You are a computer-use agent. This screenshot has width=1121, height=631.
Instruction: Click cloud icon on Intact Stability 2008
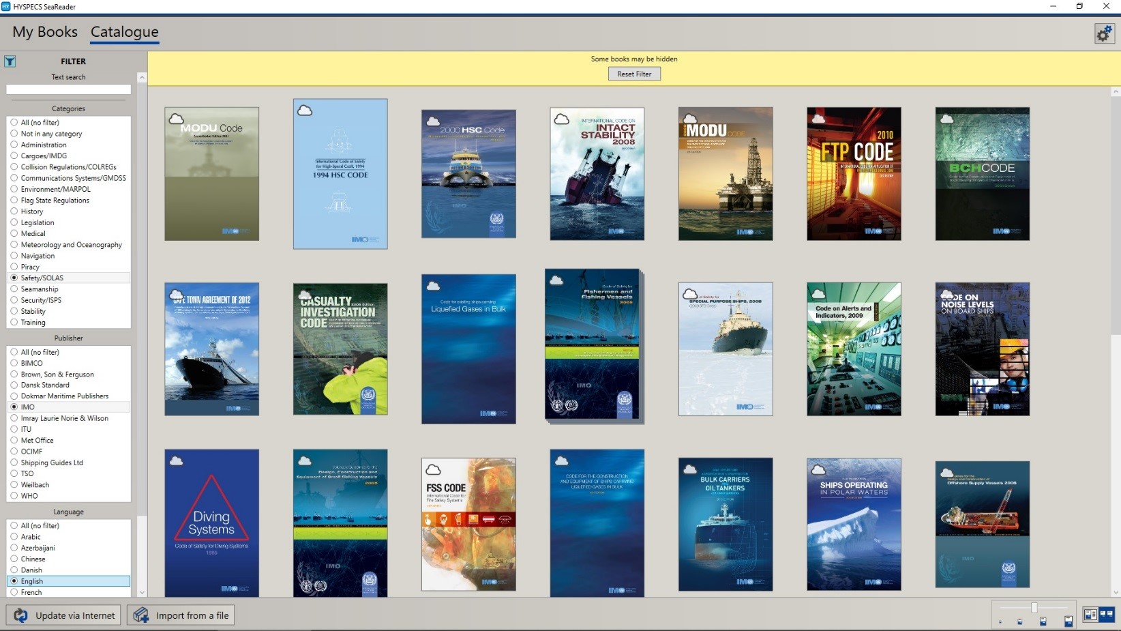(562, 119)
